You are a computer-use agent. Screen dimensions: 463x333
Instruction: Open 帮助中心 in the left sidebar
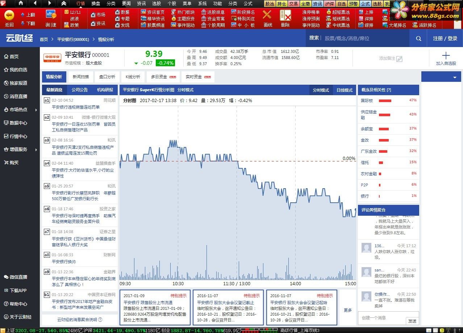(15, 304)
